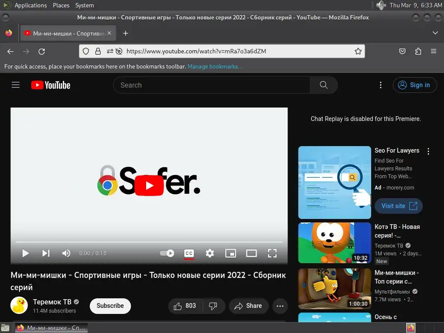Switch to miniplayer mode
444x333 pixels.
click(x=231, y=253)
